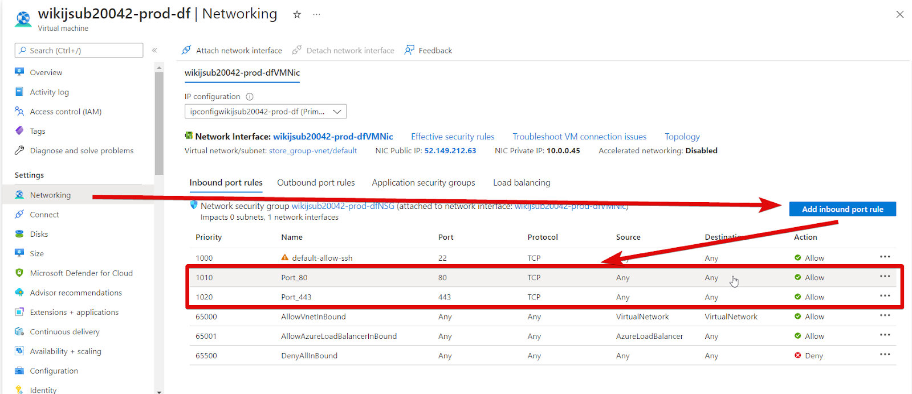Click the Feedback icon in toolbar
This screenshot has width=912, height=394.
[x=409, y=50]
